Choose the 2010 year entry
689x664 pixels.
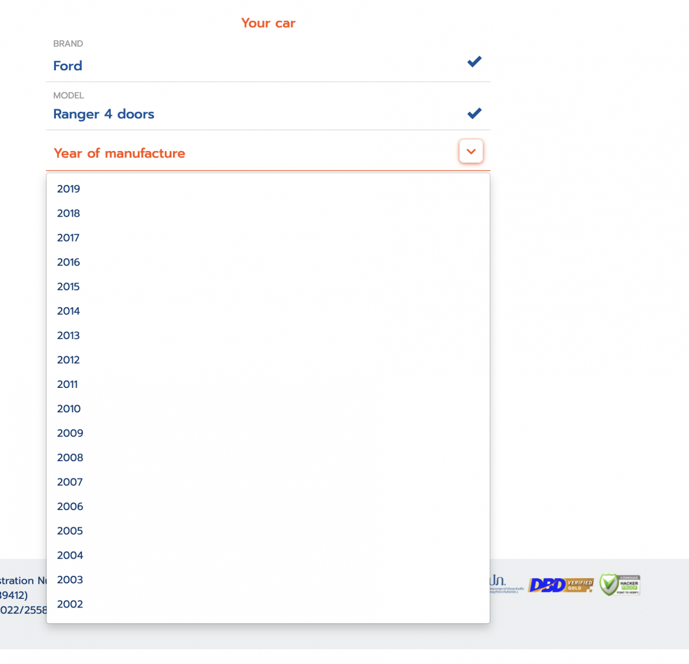coord(268,409)
